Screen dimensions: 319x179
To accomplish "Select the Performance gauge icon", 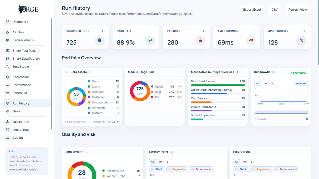I will (x=7, y=85).
